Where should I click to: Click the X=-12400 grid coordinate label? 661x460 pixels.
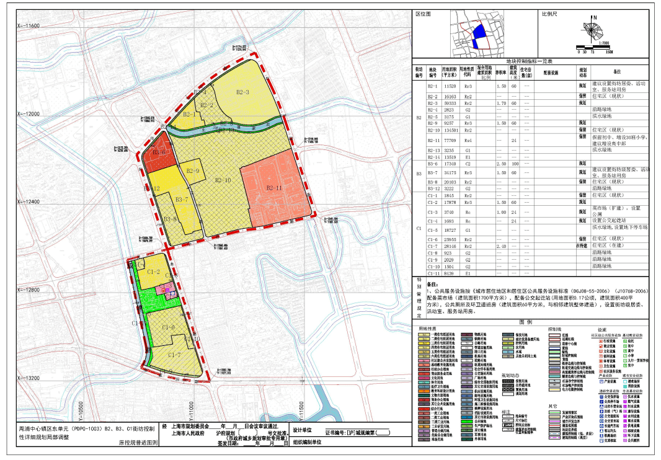[29, 202]
